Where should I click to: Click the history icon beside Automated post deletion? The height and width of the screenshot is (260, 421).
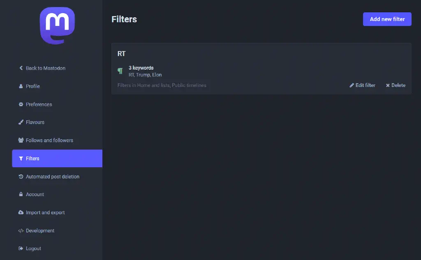21,177
